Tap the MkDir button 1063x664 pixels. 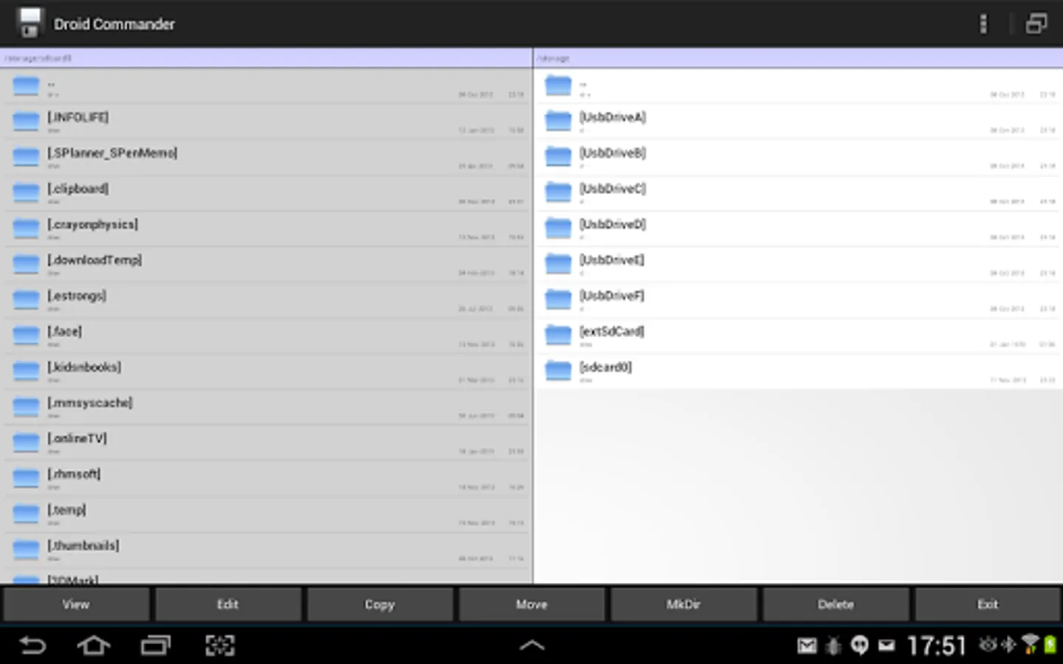pos(684,605)
